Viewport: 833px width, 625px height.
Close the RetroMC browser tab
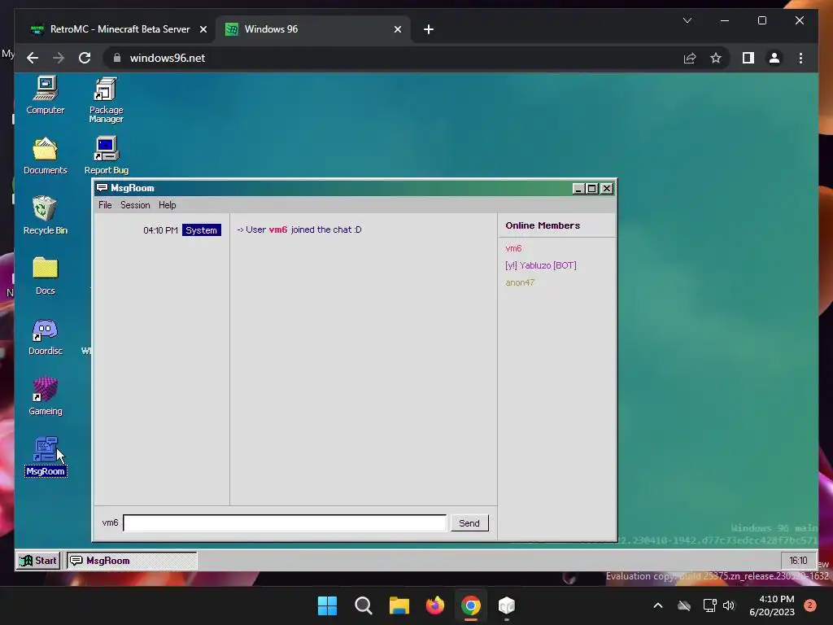pos(203,29)
